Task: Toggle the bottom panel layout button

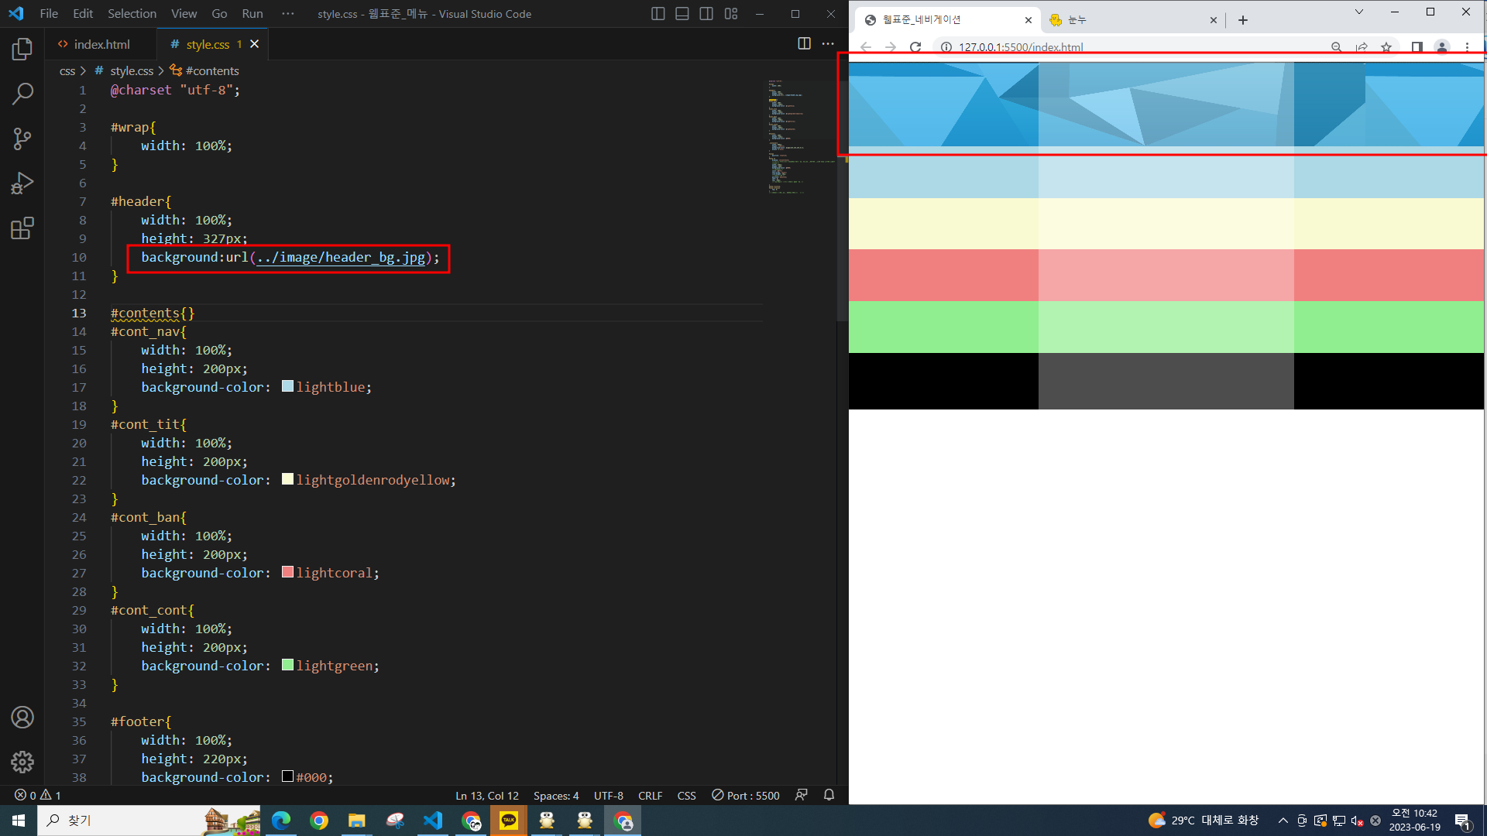Action: click(x=682, y=14)
